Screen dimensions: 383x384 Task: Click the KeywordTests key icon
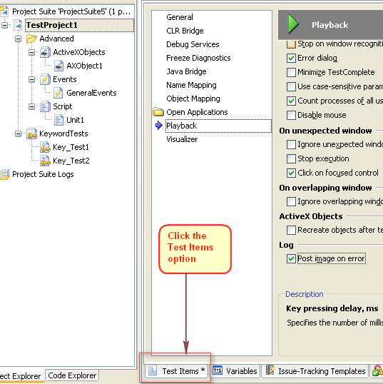(x=32, y=133)
